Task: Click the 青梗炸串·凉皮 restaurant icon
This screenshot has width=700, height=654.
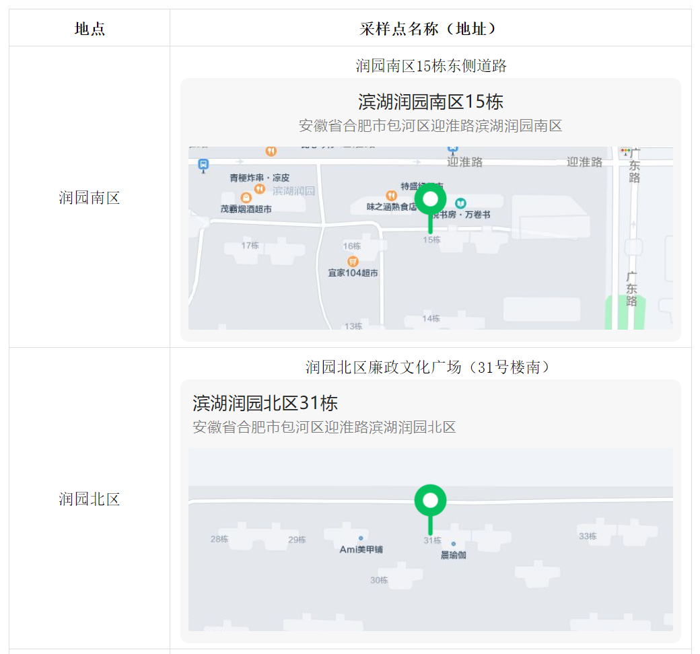Action: 259,189
